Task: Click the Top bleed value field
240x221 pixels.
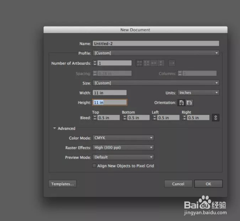Action: [108, 118]
